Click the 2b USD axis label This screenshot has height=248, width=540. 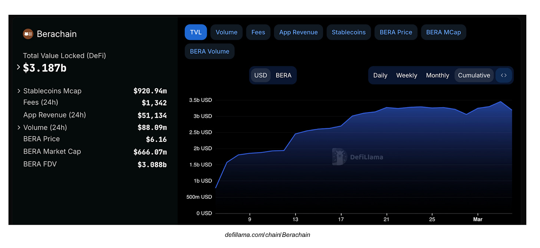pyautogui.click(x=202, y=148)
